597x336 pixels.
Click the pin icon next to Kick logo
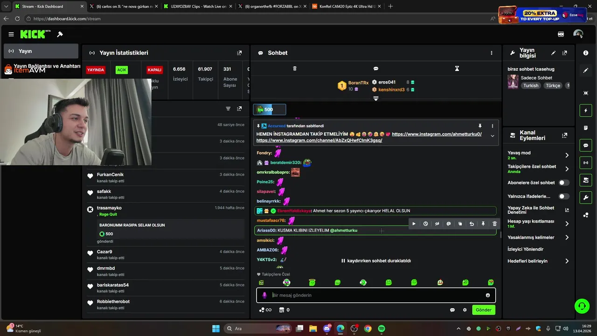click(x=60, y=34)
